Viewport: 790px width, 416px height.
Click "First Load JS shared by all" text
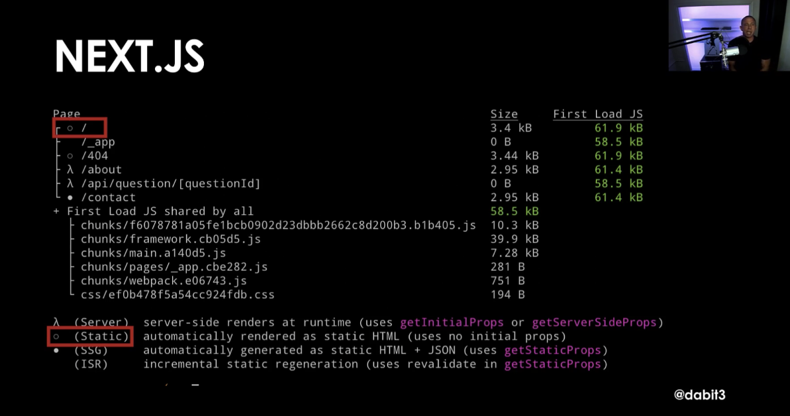click(160, 211)
